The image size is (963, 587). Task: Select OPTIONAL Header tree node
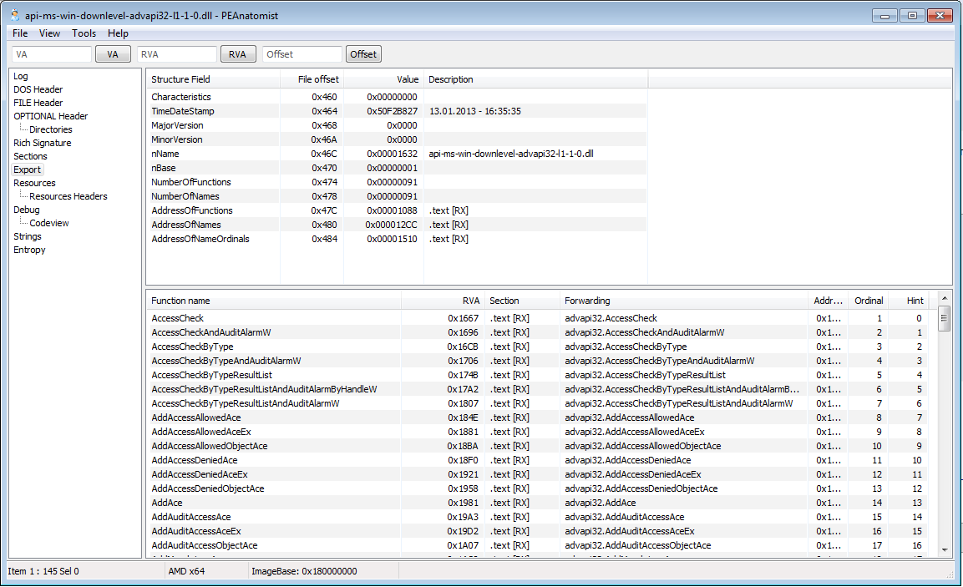click(50, 116)
